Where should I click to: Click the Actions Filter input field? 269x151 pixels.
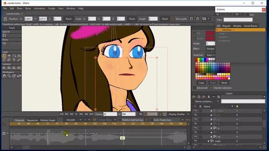(238, 20)
